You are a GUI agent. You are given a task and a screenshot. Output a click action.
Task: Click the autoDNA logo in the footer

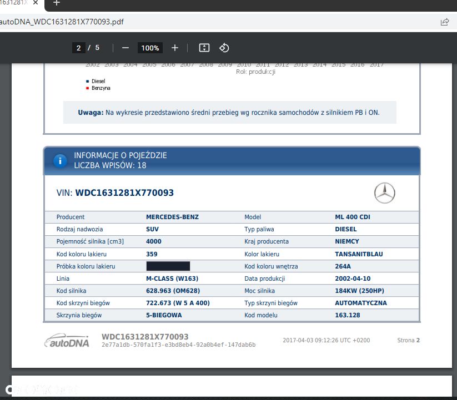click(67, 341)
